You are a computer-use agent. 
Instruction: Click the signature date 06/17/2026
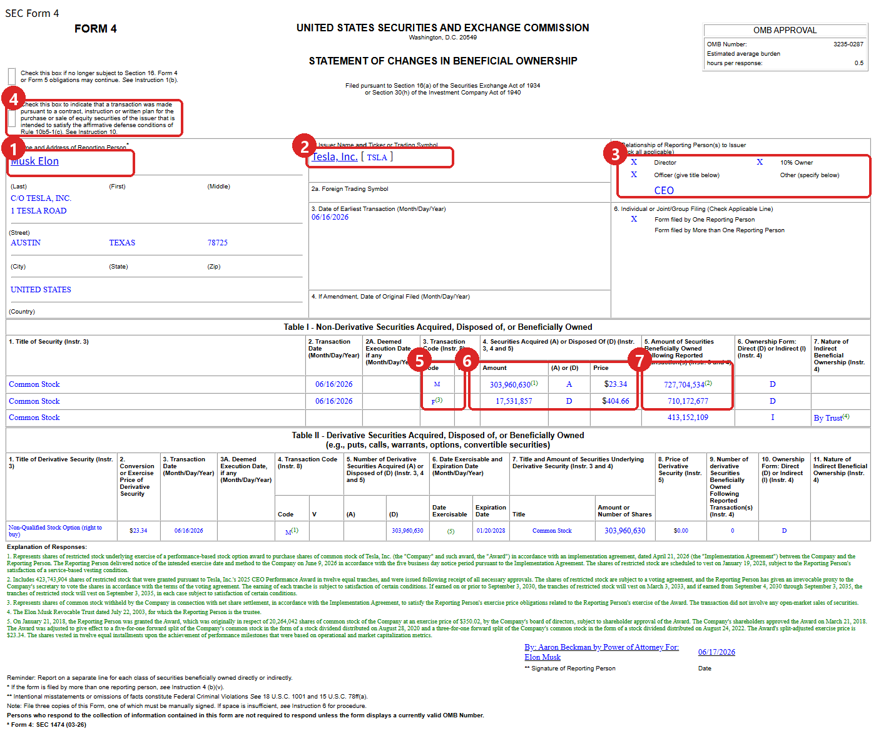click(x=716, y=652)
